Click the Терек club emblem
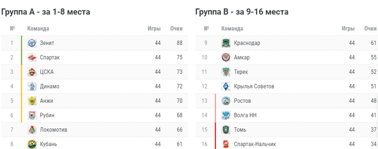Screen dimensions: 378x149 tap(226, 72)
